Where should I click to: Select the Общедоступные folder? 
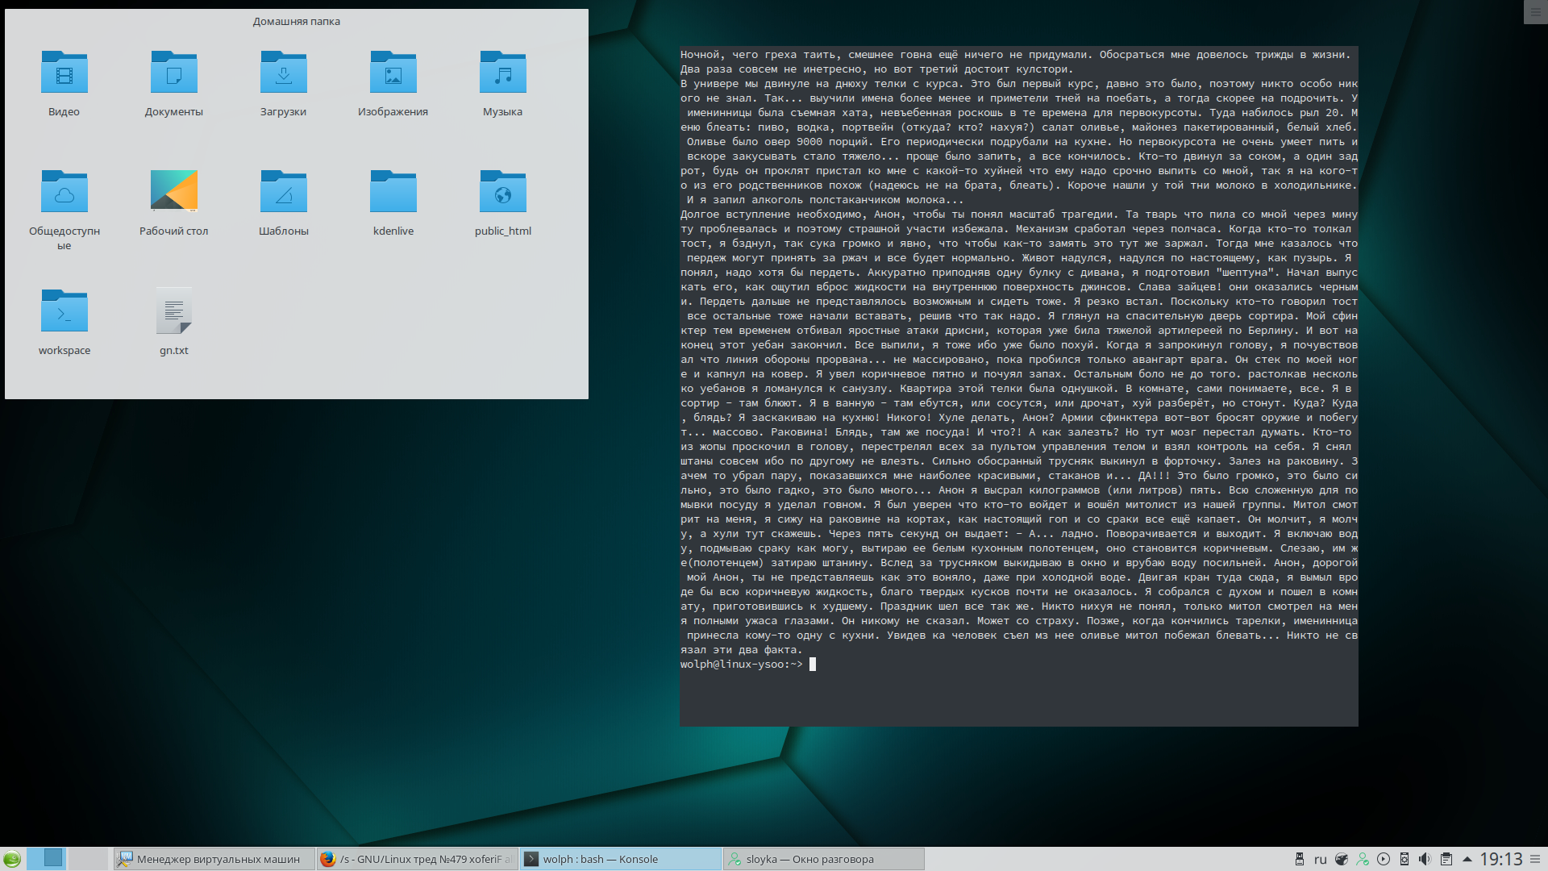(64, 210)
